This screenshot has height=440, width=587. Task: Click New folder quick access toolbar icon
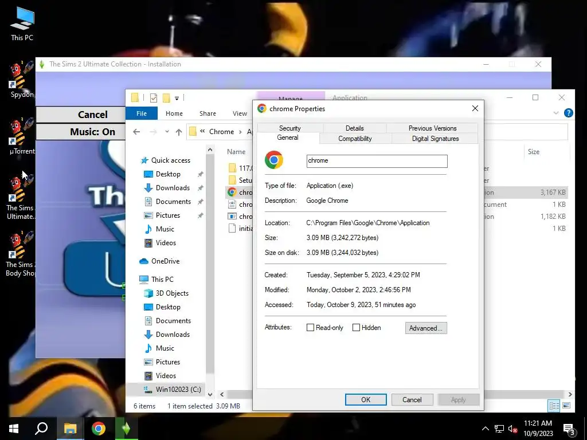[x=166, y=98]
